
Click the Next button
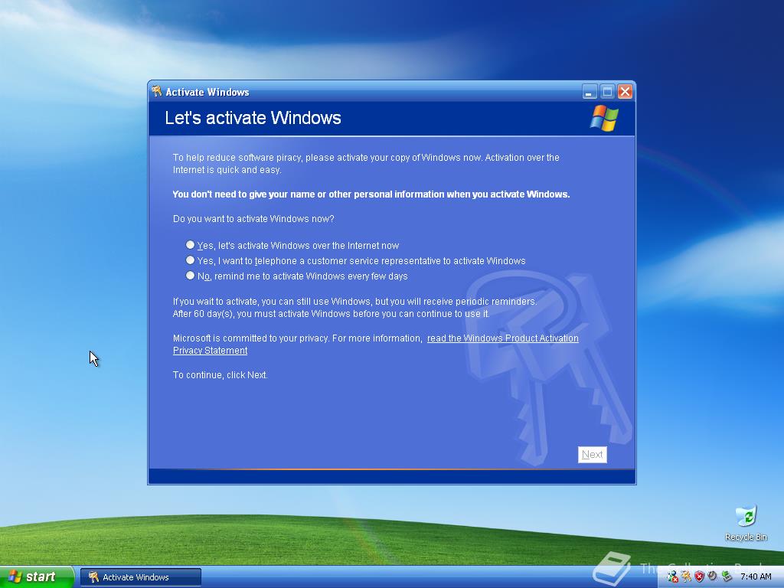coord(592,455)
